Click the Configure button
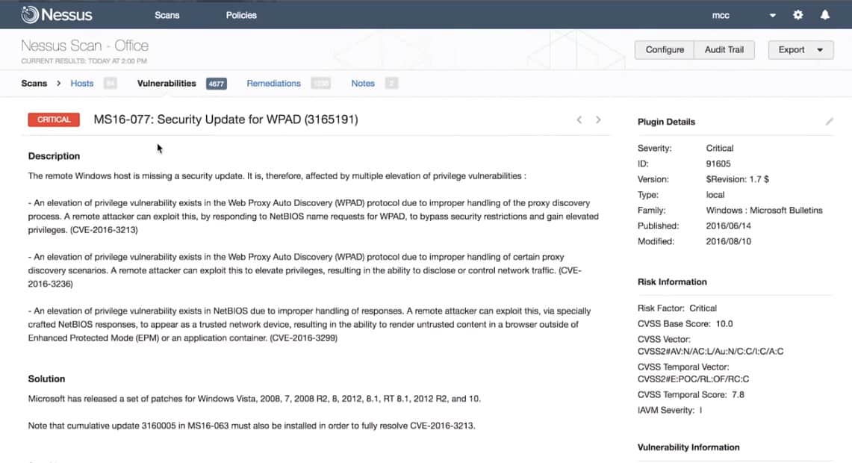Image resolution: width=852 pixels, height=463 pixels. click(665, 49)
